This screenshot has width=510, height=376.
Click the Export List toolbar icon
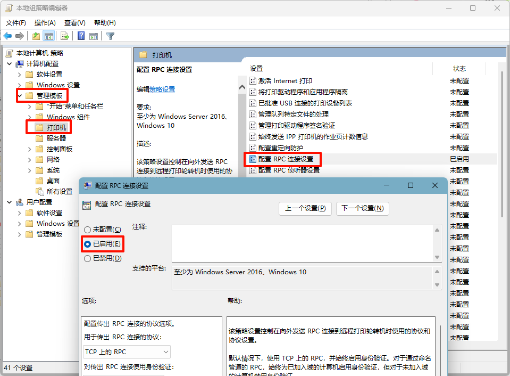(65, 36)
